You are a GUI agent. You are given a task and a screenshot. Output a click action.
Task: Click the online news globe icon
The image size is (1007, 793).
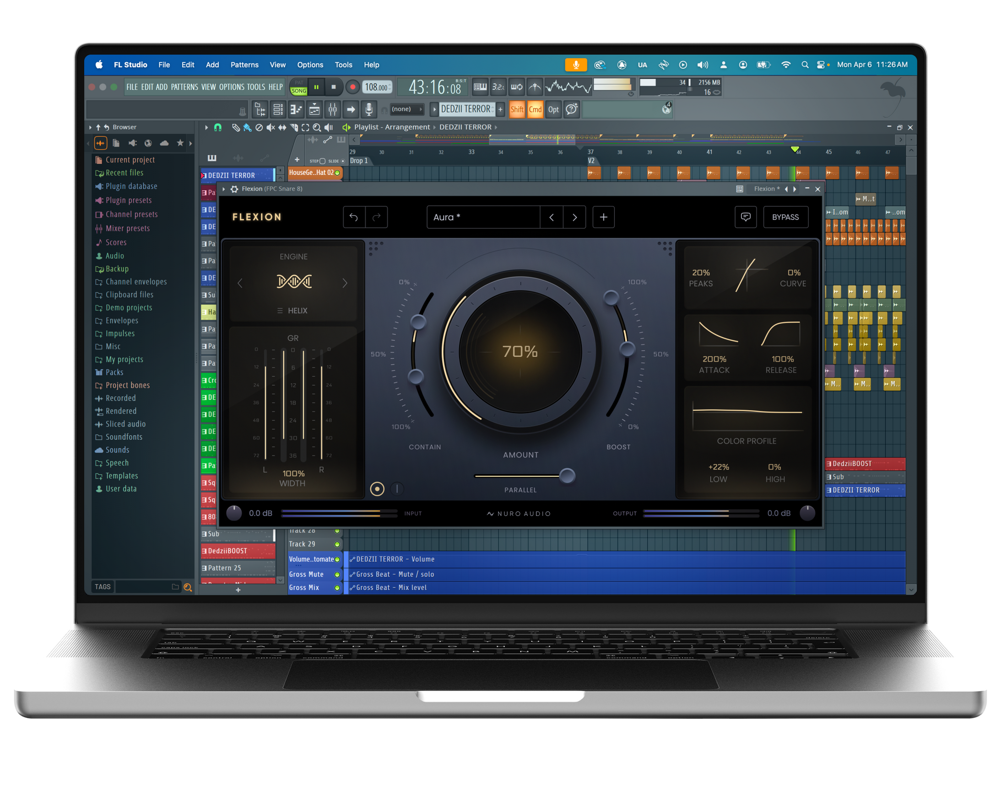tap(667, 109)
